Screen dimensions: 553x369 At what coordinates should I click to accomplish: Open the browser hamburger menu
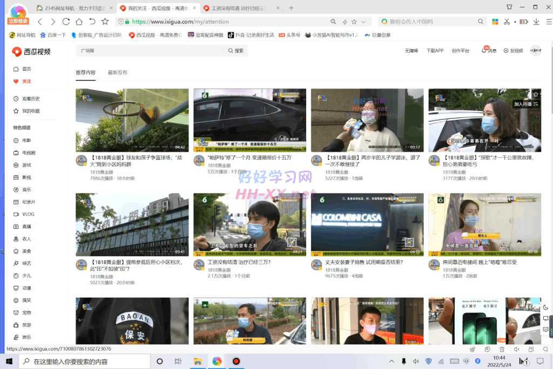[x=549, y=22]
